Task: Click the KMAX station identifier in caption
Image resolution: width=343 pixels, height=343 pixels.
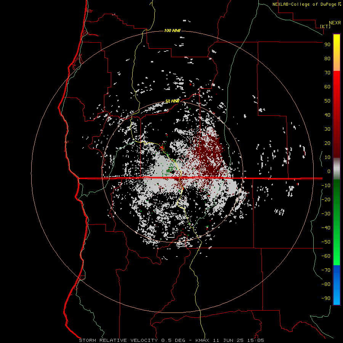Action: 202,340
